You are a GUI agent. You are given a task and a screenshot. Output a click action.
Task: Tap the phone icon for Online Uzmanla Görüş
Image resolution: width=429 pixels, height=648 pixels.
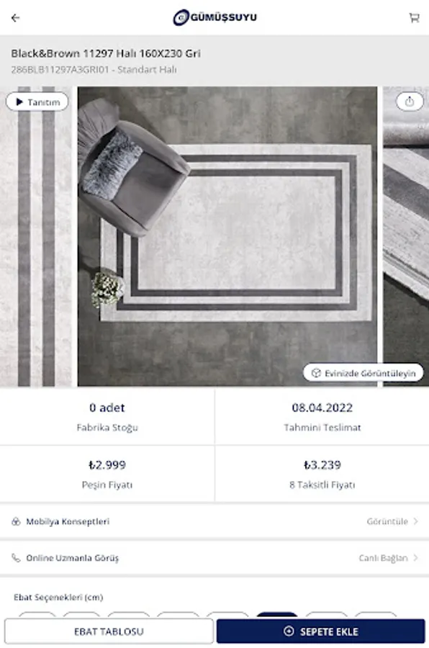coord(16,558)
